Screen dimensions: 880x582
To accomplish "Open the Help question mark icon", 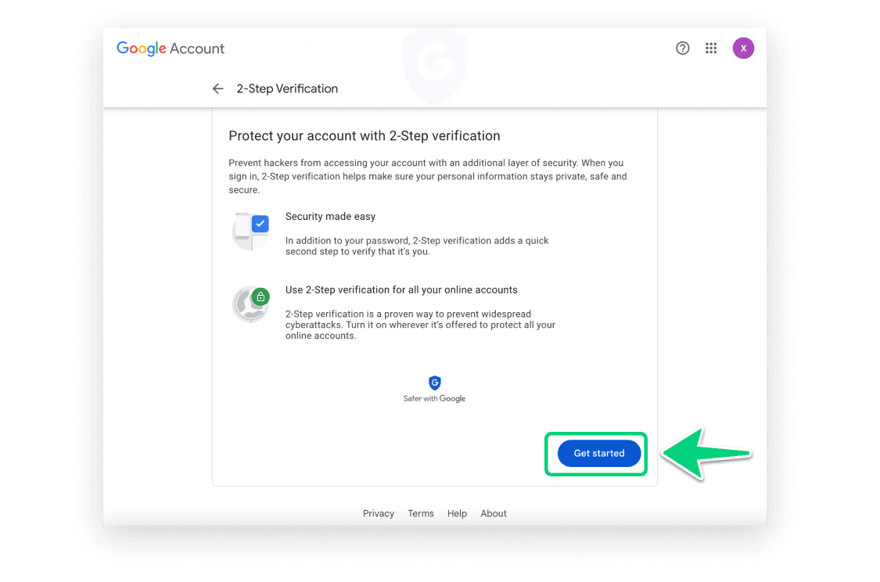I will coord(682,48).
